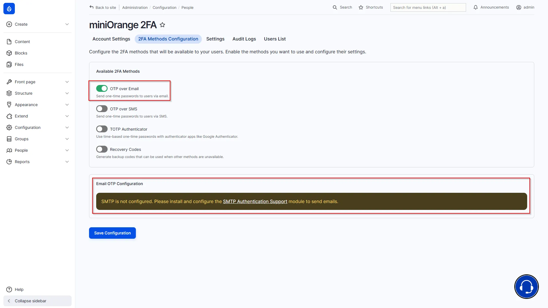Open the Audit Logs tab
The height and width of the screenshot is (308, 548).
(244, 39)
